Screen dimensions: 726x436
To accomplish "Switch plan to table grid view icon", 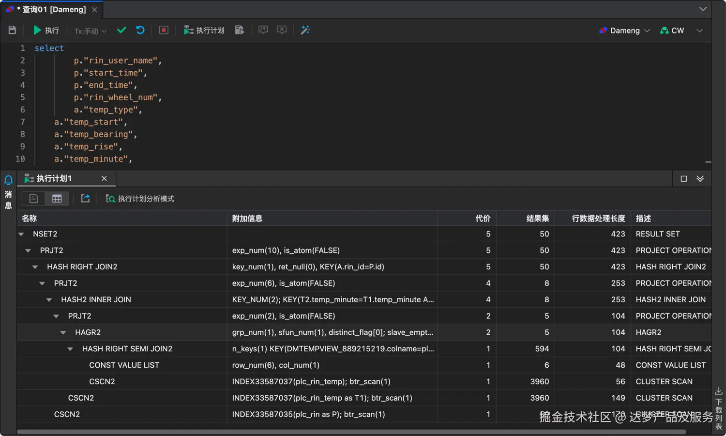I will 57,199.
